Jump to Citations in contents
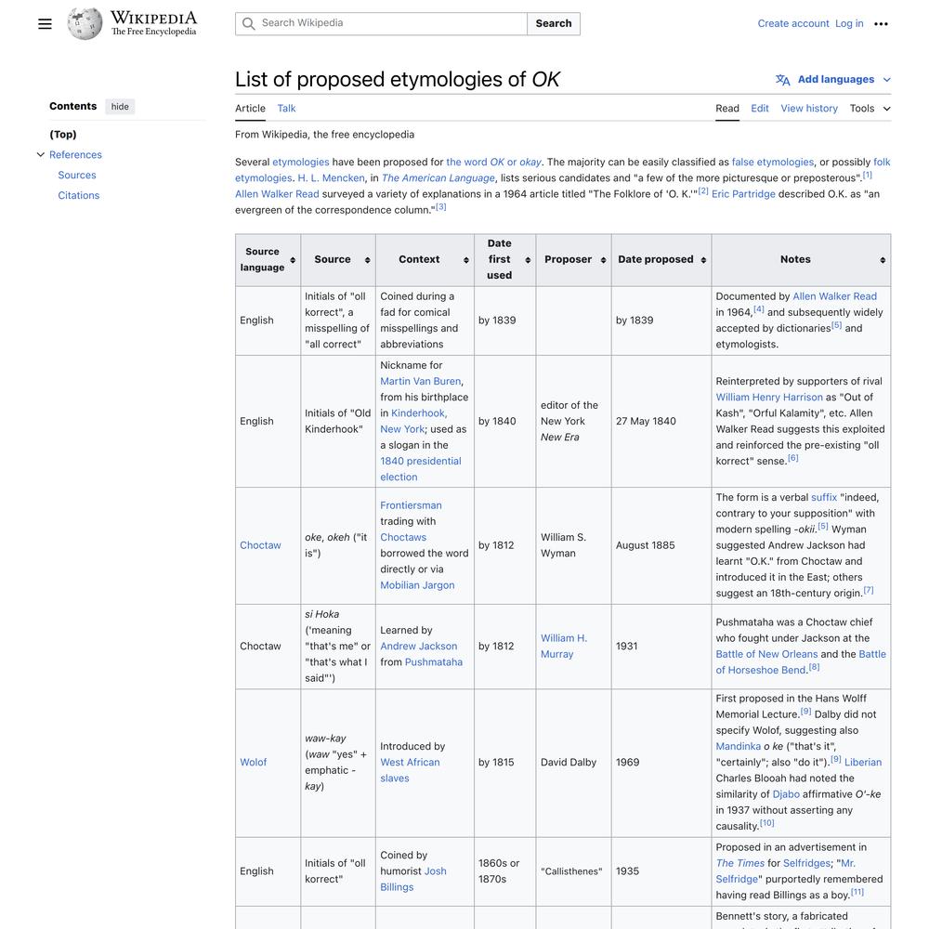Screen dimensions: 929x929 pyautogui.click(x=79, y=195)
